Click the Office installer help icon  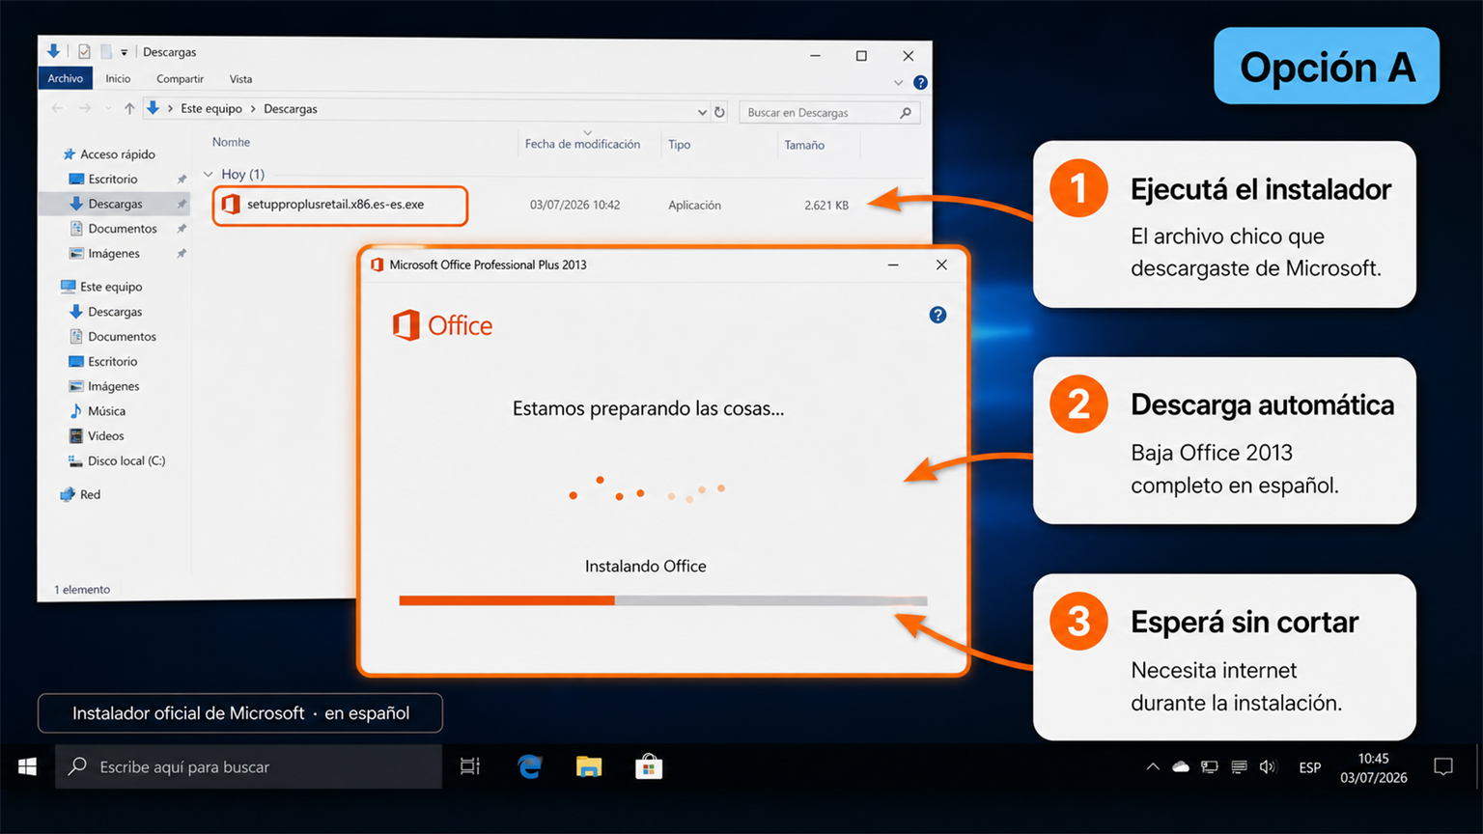tap(937, 316)
